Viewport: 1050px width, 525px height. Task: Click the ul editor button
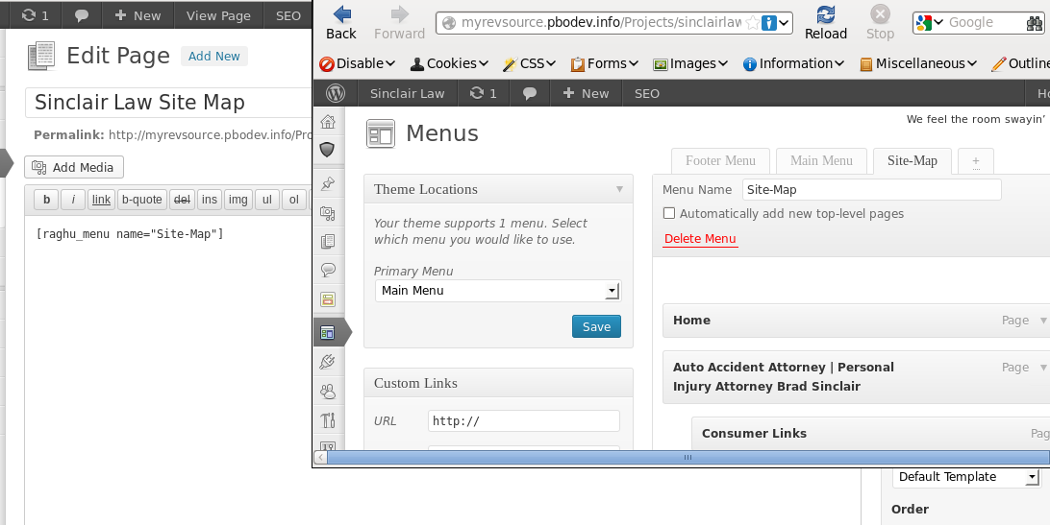tap(267, 200)
